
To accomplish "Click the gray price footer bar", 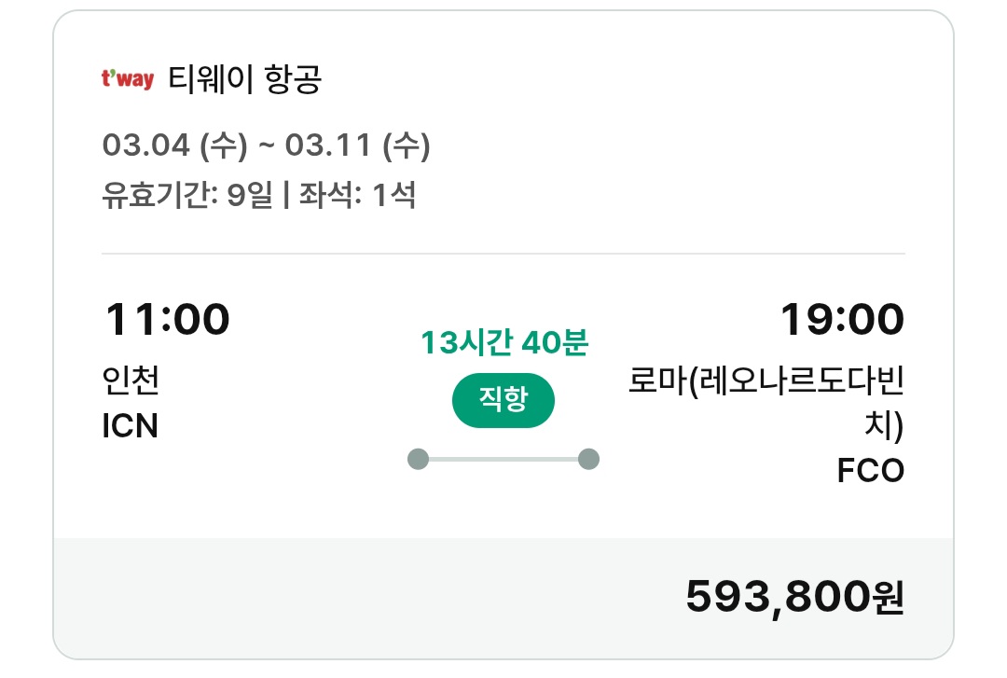I will pyautogui.click(x=373, y=597).
